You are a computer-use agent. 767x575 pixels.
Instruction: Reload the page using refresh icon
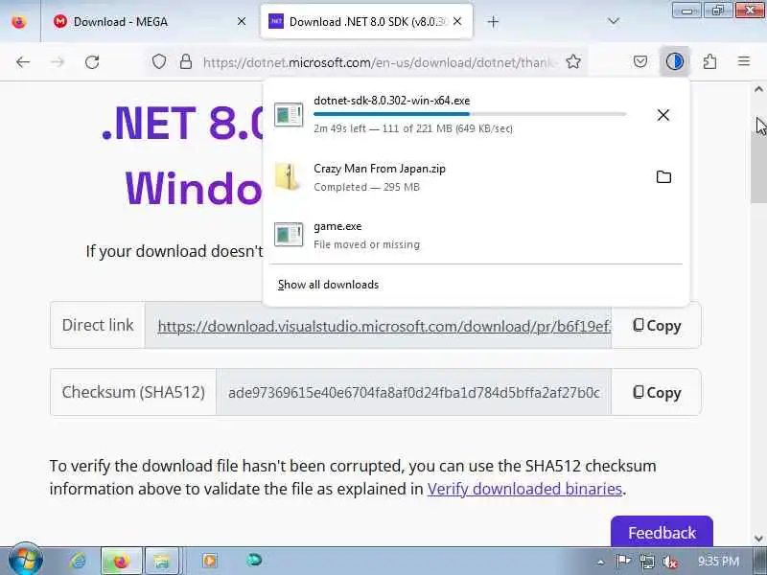[92, 62]
